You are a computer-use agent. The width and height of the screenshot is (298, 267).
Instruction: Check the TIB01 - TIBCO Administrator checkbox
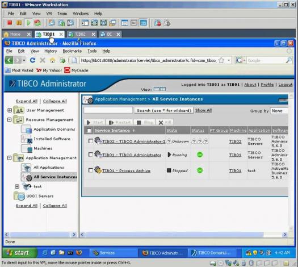click(91, 155)
